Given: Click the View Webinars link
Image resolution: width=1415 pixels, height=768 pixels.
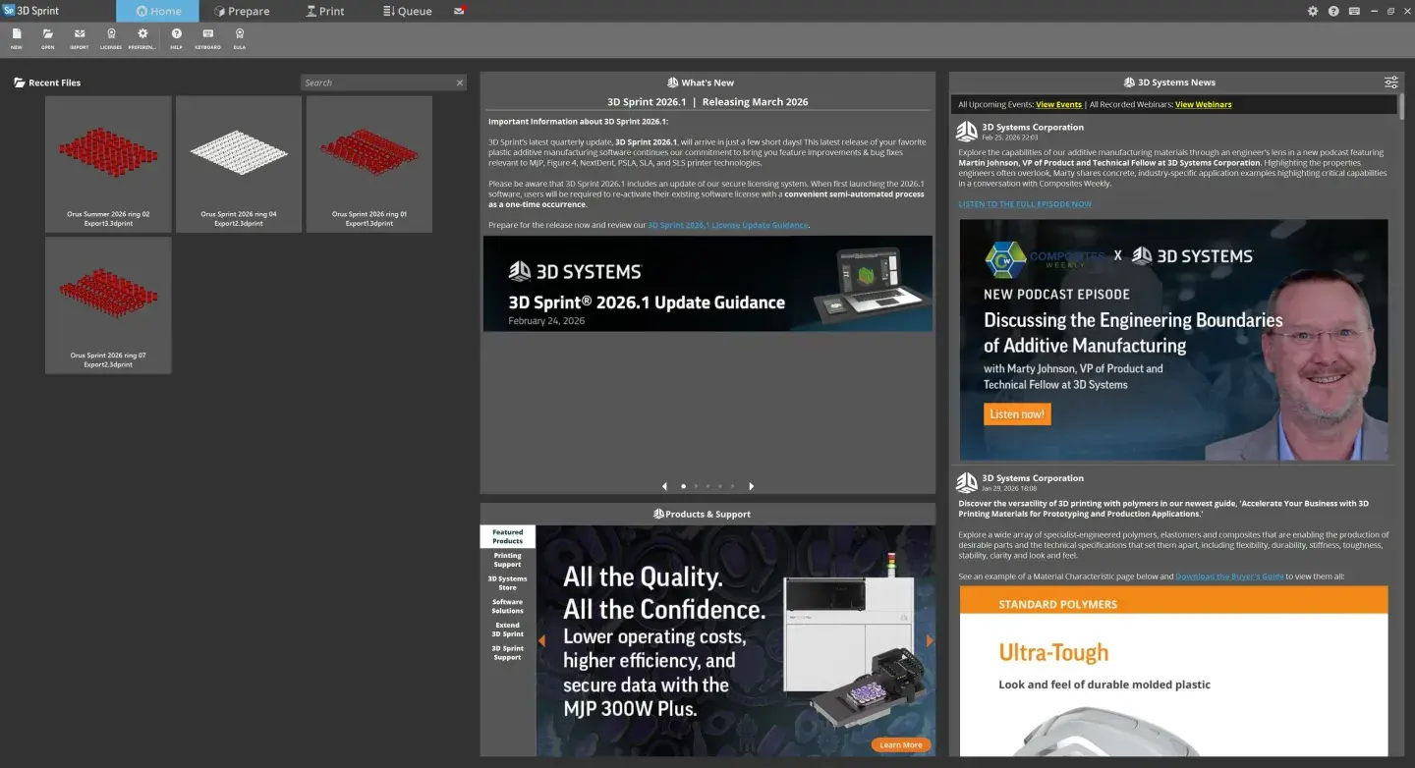Looking at the screenshot, I should [1203, 104].
